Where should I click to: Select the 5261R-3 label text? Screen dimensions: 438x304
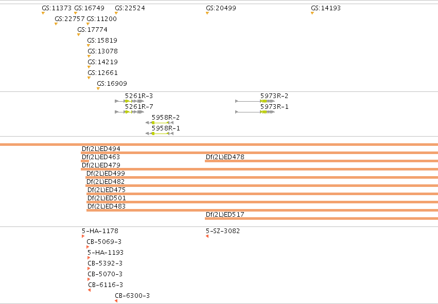click(139, 96)
